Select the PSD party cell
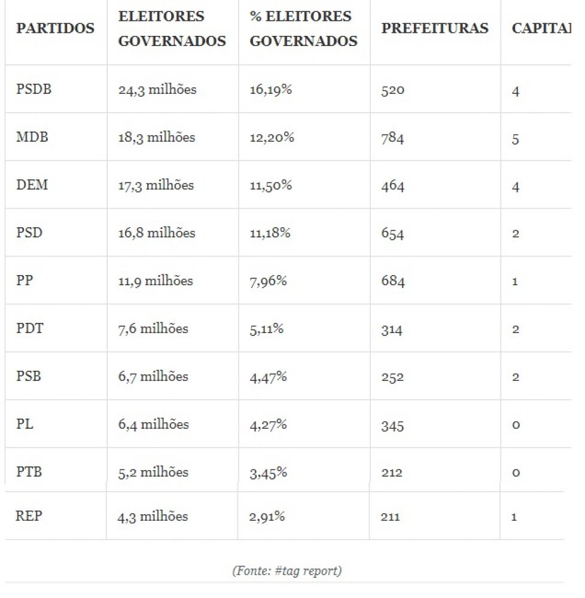This screenshot has height=598, width=585. (29, 233)
